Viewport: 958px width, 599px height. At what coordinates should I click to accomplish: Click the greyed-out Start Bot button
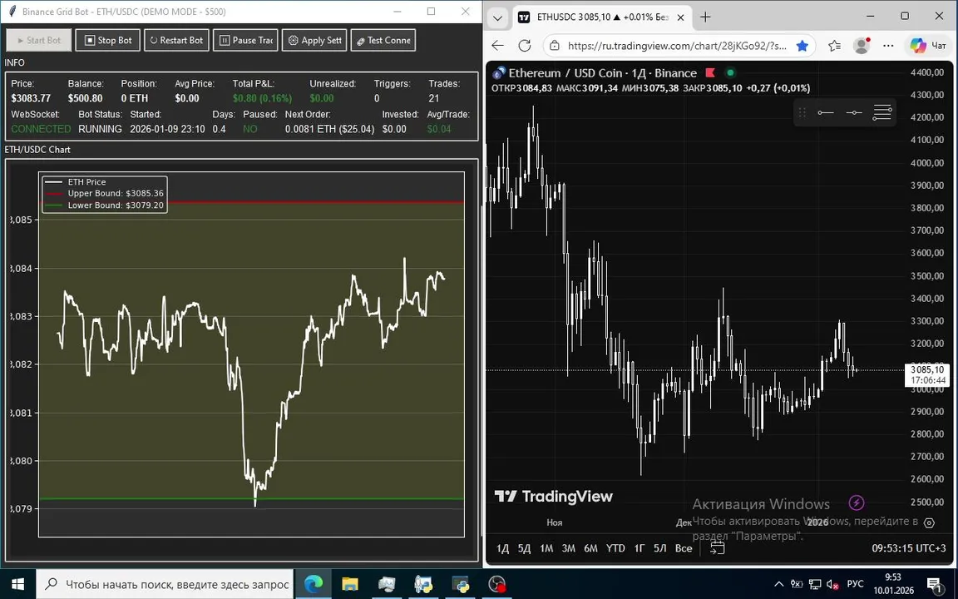point(39,40)
